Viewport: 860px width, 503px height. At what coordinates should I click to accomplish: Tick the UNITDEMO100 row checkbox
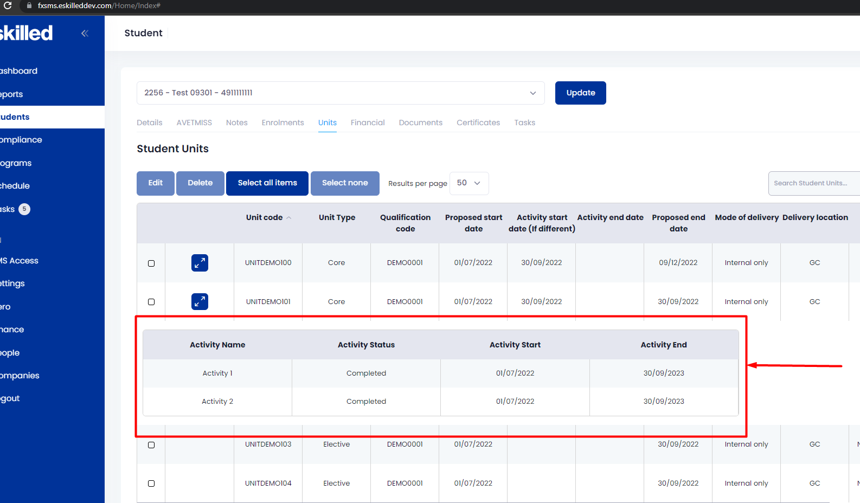[x=151, y=263]
